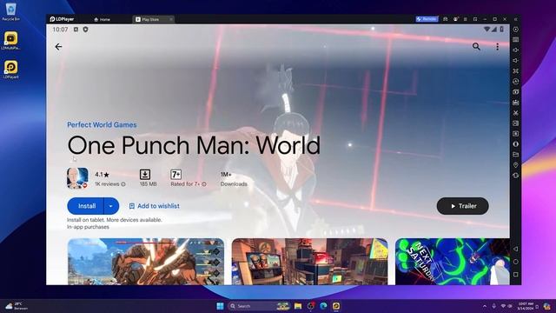Open first gameplay screenshot with monster battle
The height and width of the screenshot is (313, 556).
tap(145, 262)
